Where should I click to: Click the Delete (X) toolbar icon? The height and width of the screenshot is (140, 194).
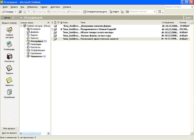[x=29, y=12]
